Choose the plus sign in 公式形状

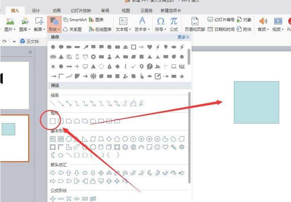(53, 199)
